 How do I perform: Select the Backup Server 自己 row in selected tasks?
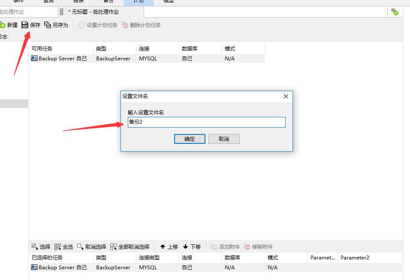216,267
